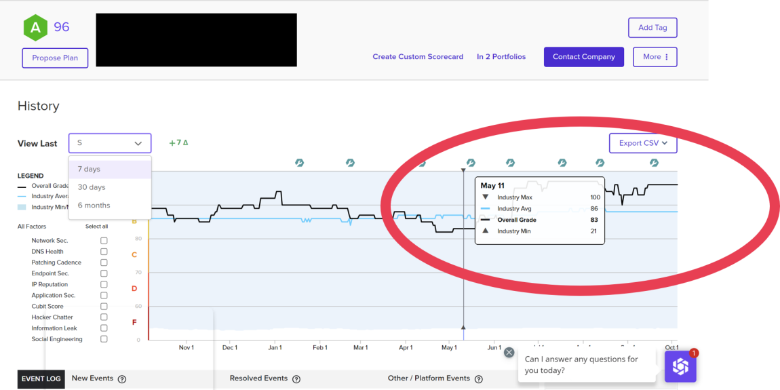Toggle the Hacker Chatter checkbox
780x390 pixels.
(104, 317)
